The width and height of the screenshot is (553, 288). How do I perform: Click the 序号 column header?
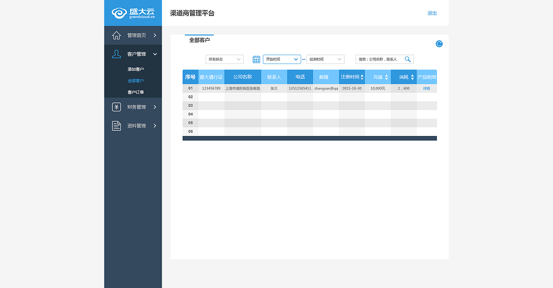click(191, 77)
